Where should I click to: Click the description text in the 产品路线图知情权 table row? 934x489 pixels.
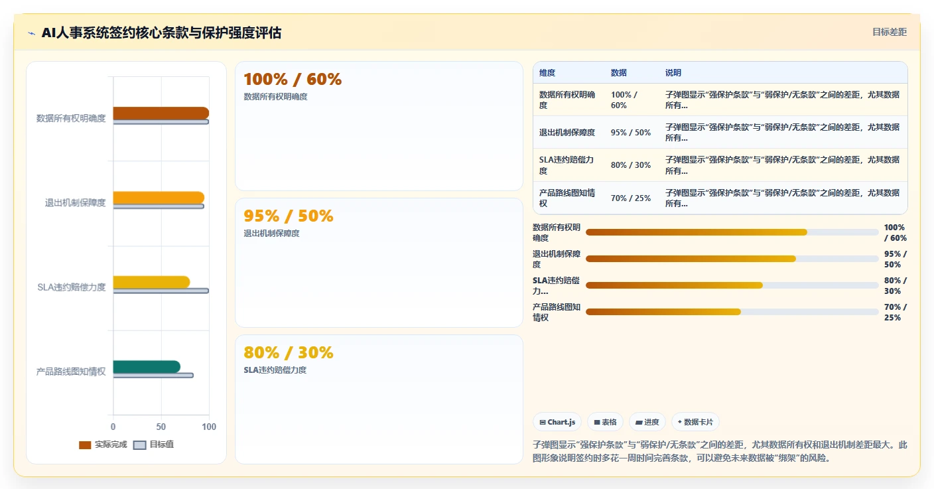[x=783, y=198]
